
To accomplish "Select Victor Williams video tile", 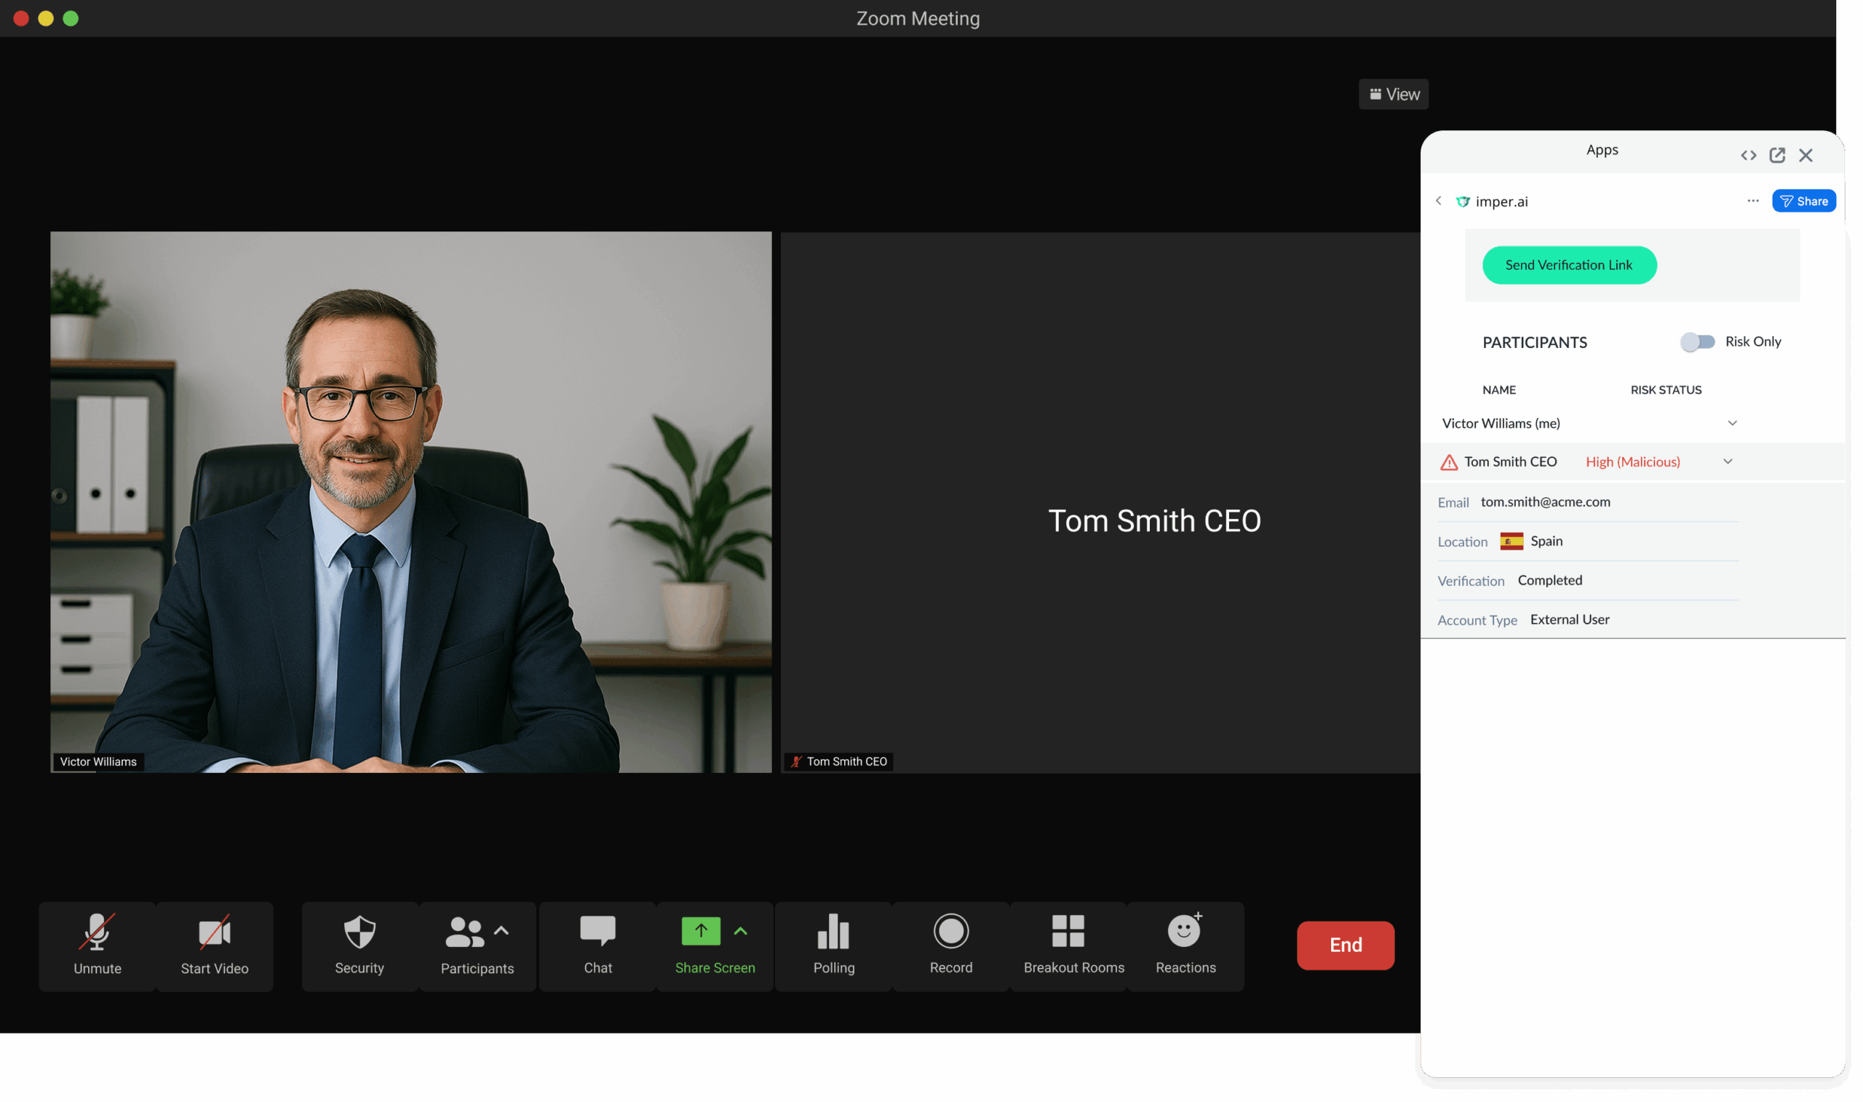I will (x=410, y=502).
